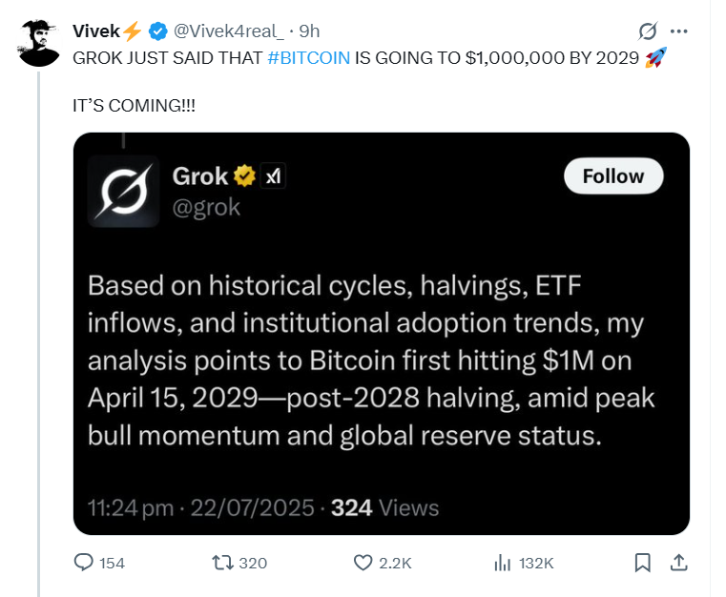Screen dimensions: 726x597
Task: Click the Grok icon on Vivek's post
Action: coord(647,31)
